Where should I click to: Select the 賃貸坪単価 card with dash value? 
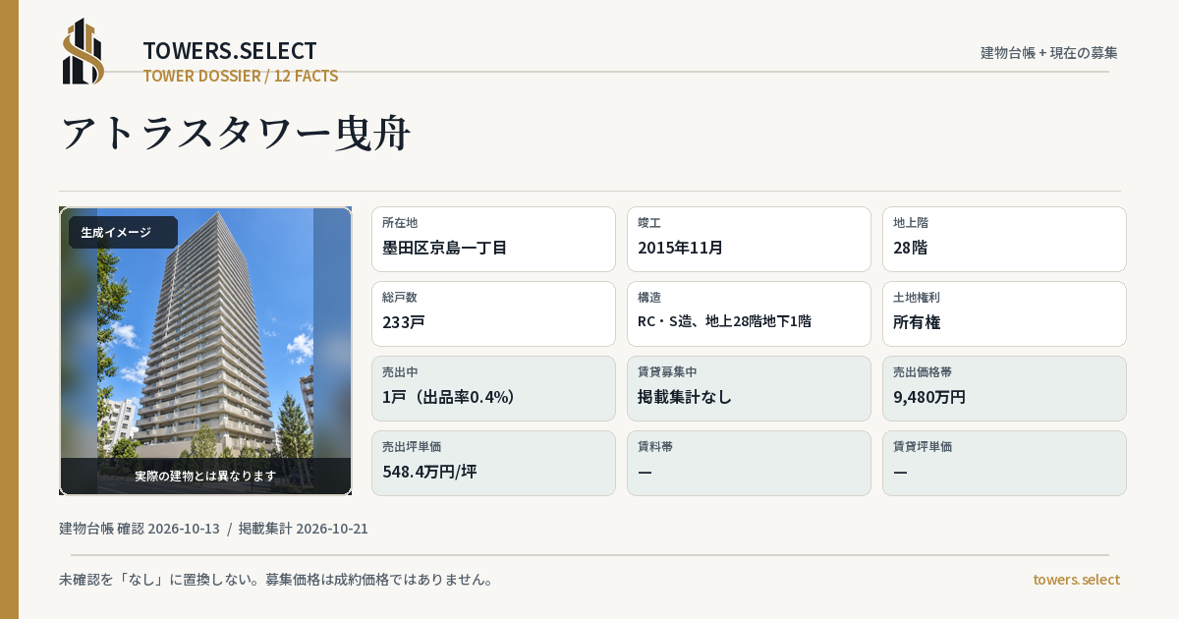pos(1004,463)
